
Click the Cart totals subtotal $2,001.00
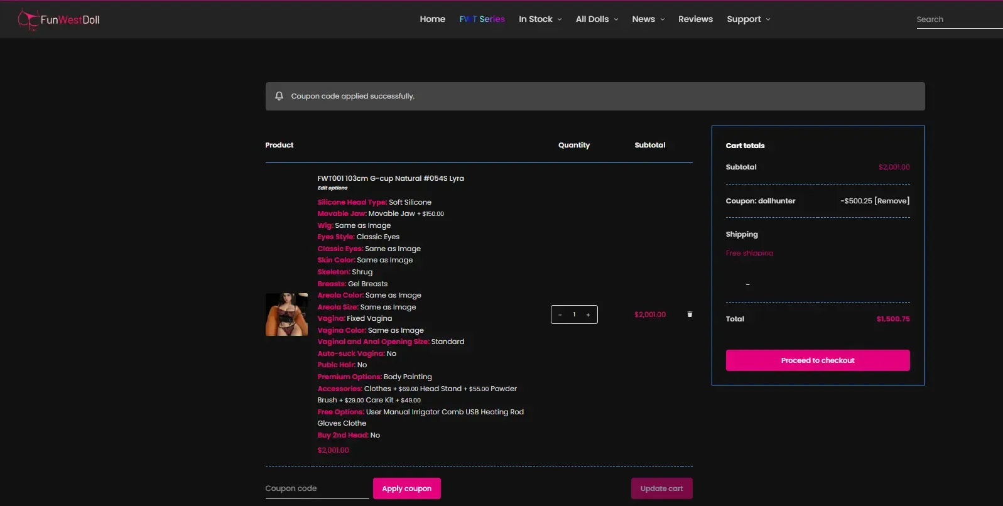pos(894,167)
